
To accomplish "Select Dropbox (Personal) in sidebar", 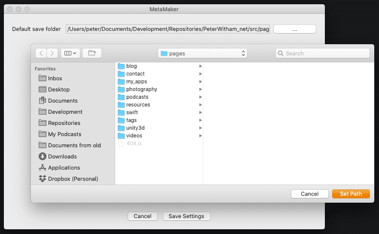I will click(68, 179).
